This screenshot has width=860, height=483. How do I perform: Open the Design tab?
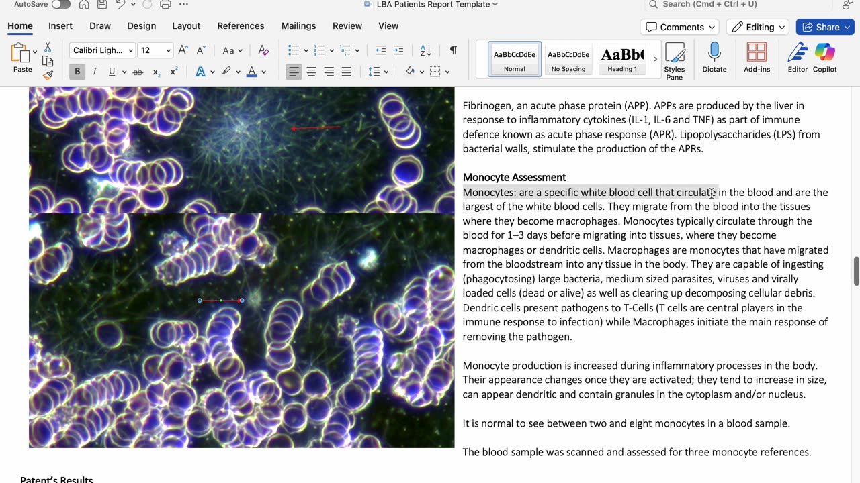(x=141, y=25)
